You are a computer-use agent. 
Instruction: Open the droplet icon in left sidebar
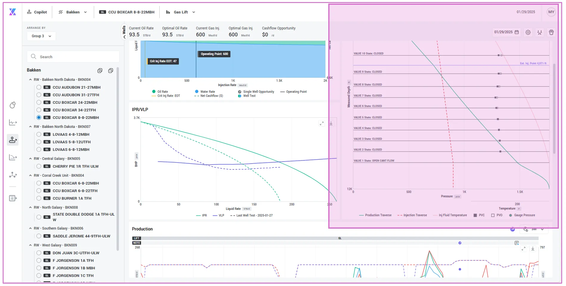coord(13,105)
